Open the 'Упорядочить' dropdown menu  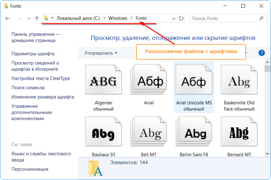tap(101, 53)
